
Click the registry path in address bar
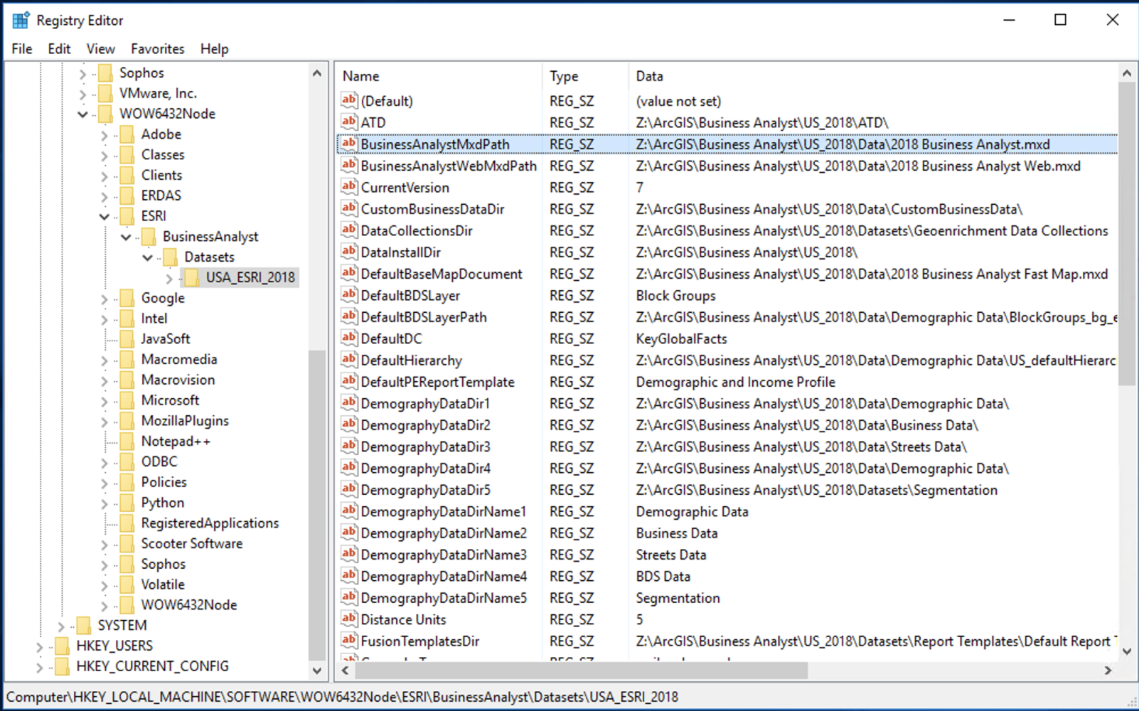coord(342,697)
